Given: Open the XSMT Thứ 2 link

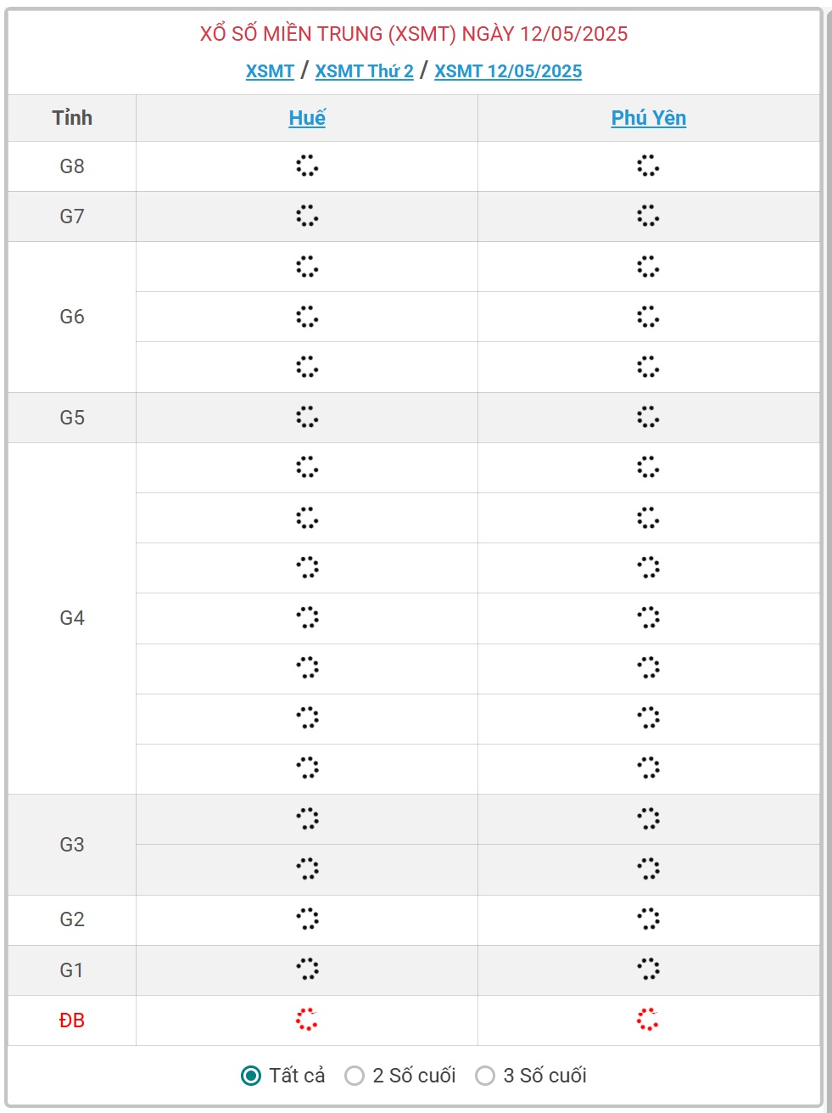Looking at the screenshot, I should pos(364,71).
